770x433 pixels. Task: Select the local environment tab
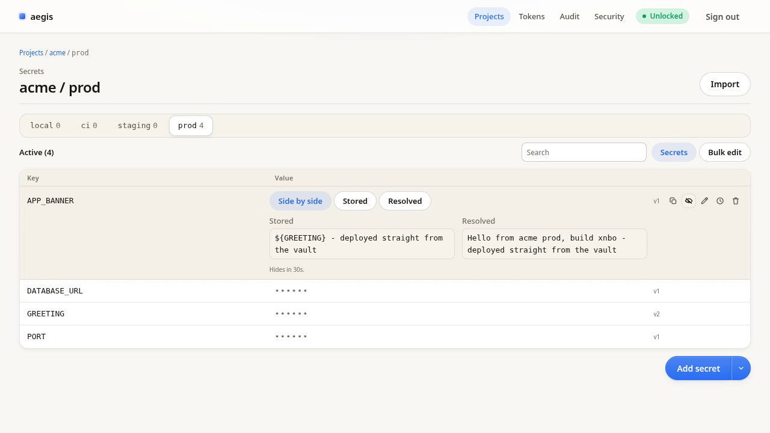pyautogui.click(x=45, y=126)
